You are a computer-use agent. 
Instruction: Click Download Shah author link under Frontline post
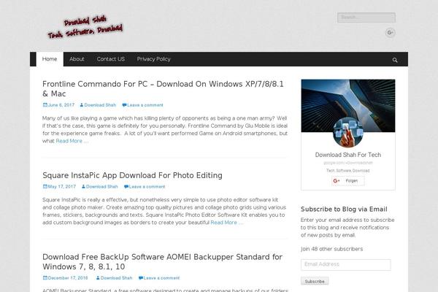[100, 105]
